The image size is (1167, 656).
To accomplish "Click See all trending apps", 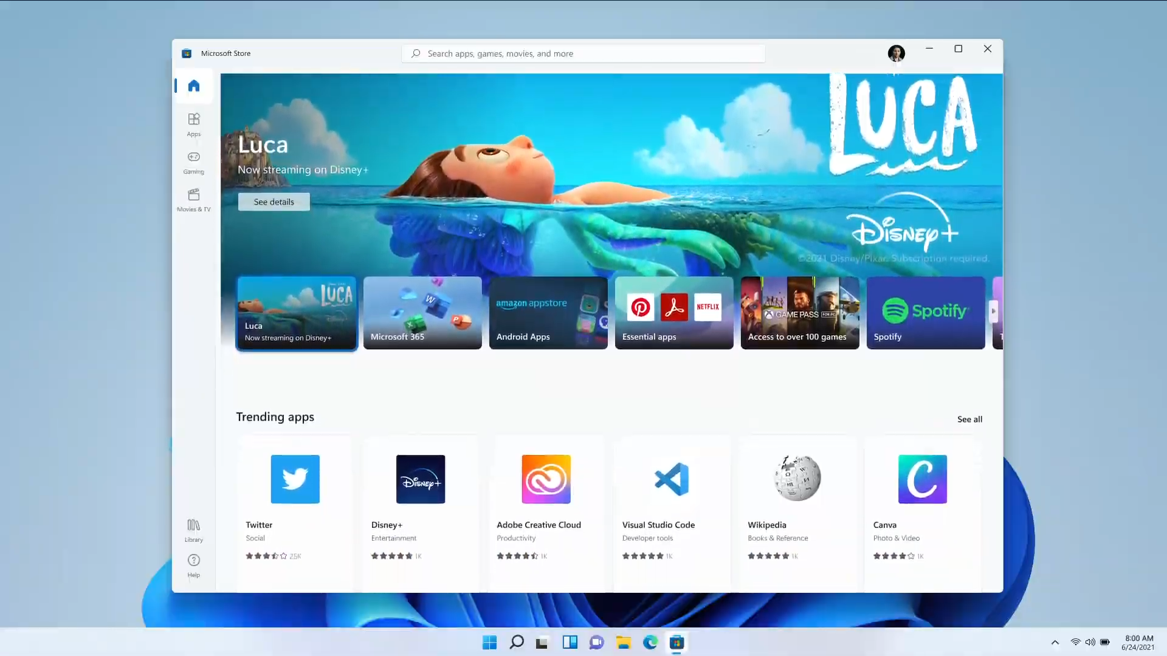I will [970, 419].
